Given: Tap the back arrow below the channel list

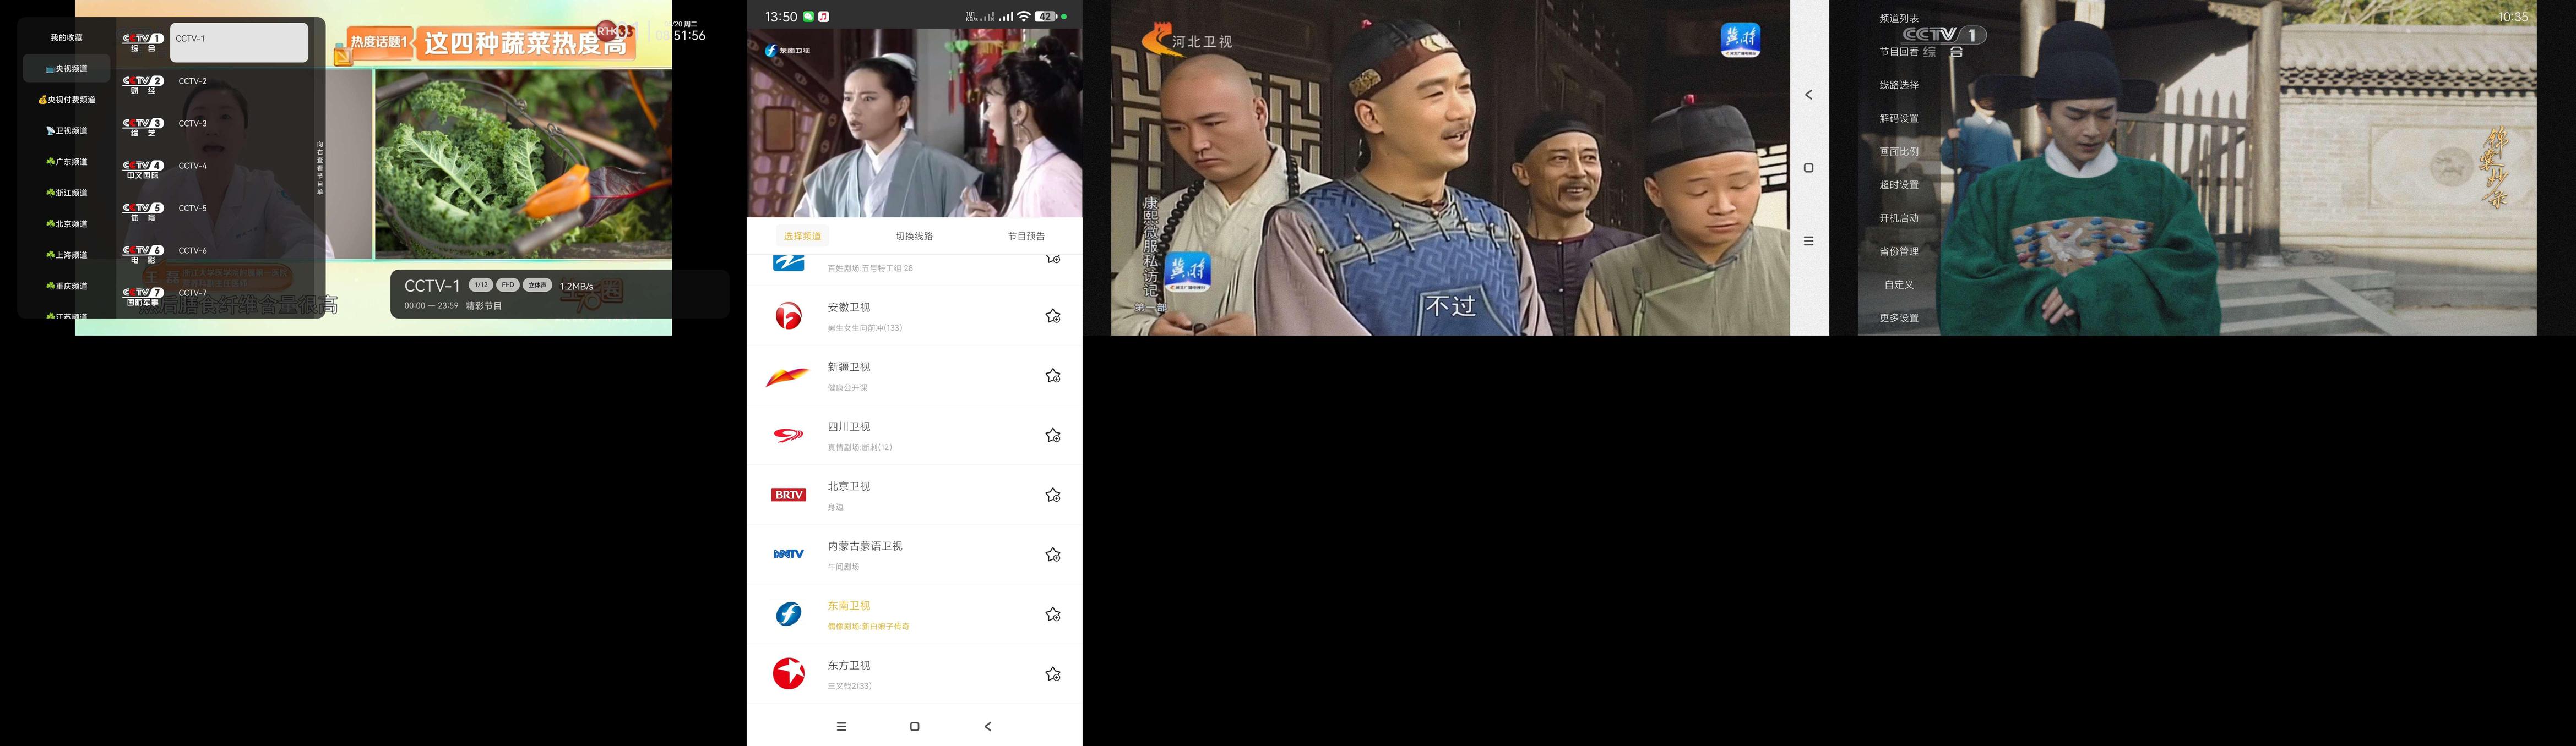Looking at the screenshot, I should point(988,726).
